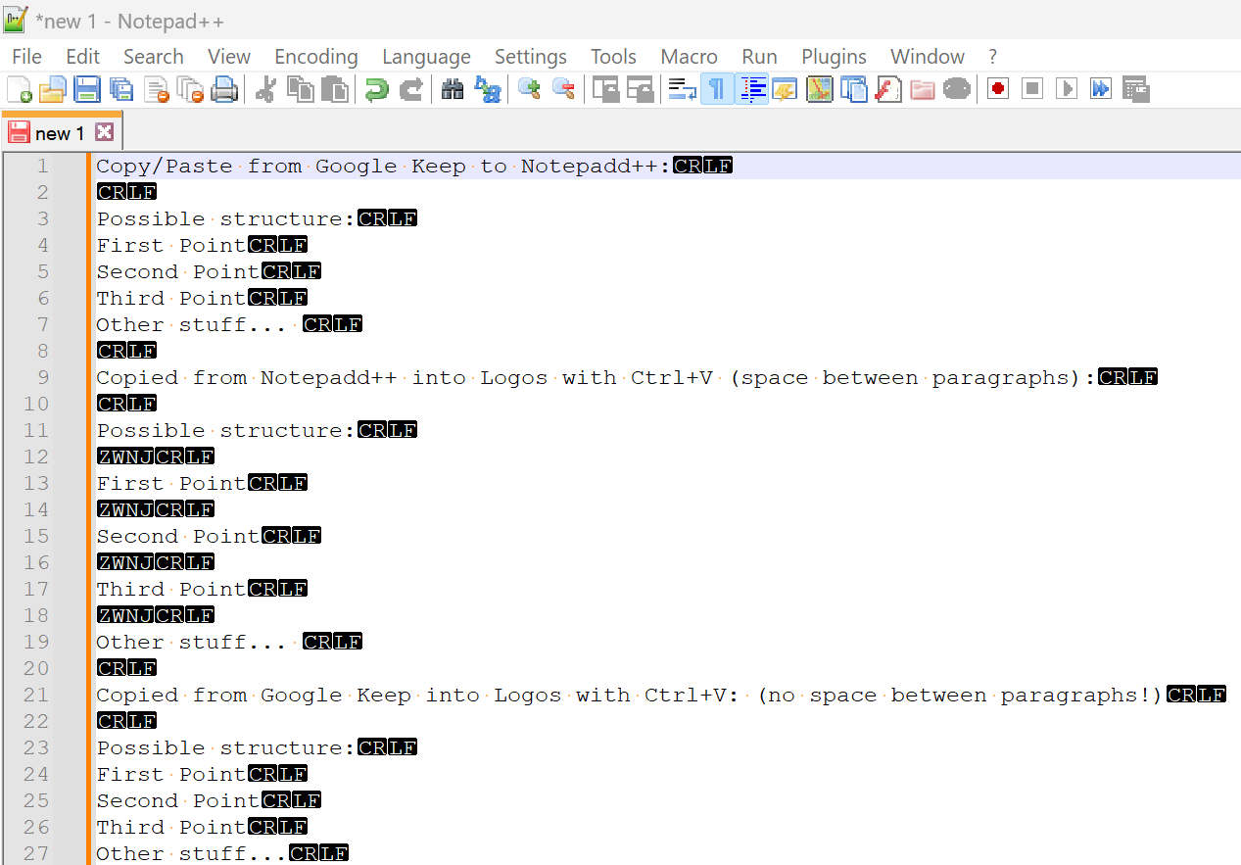The image size is (1241, 865).
Task: Open the Language menu
Action: [x=426, y=57]
